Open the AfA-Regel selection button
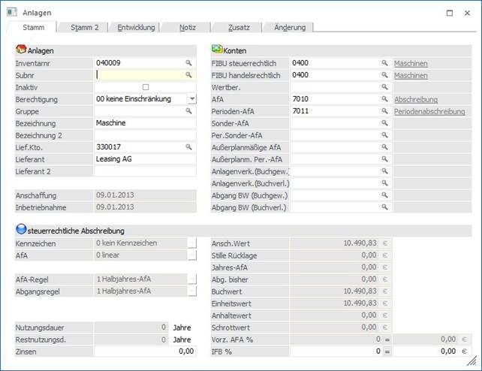 pyautogui.click(x=191, y=279)
